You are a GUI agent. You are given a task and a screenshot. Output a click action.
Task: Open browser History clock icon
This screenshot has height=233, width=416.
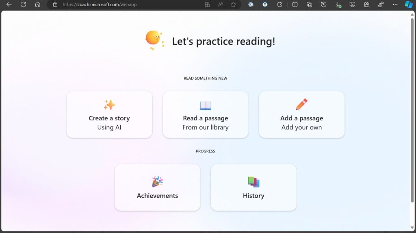coord(324,4)
